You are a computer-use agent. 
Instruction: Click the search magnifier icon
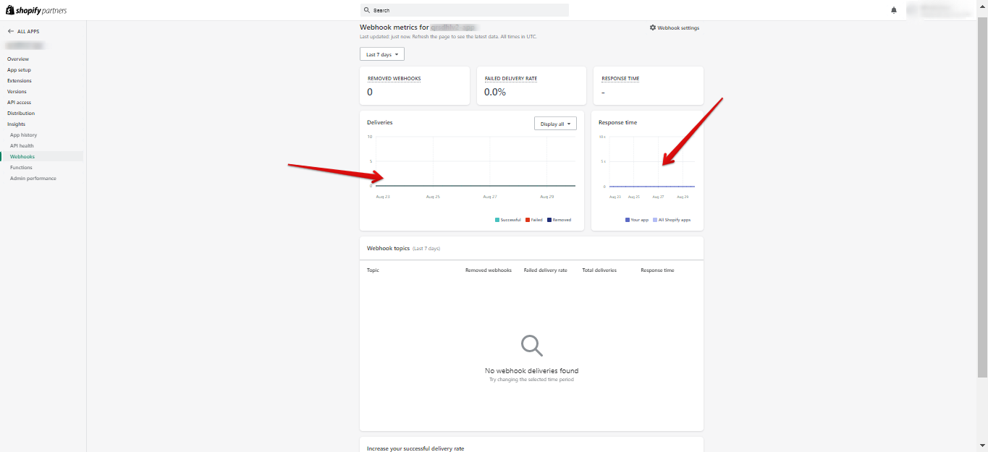(x=367, y=10)
